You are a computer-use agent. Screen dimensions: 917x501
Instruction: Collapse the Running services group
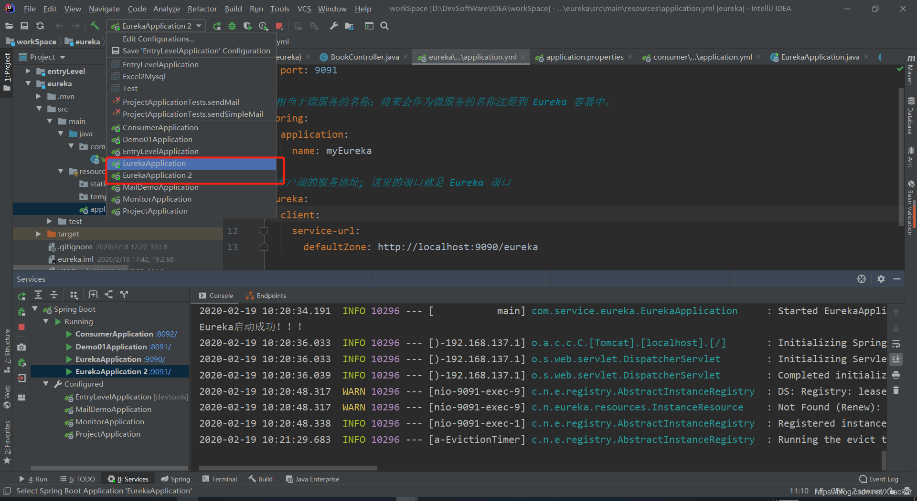point(46,321)
